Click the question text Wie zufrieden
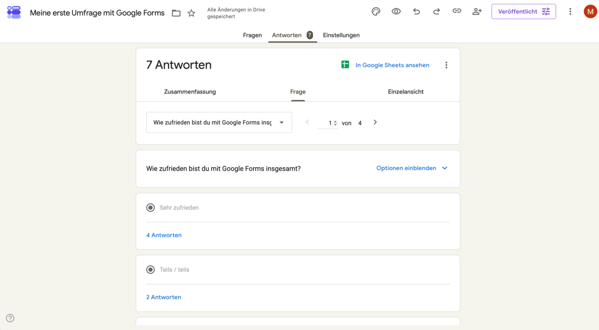This screenshot has height=330, width=599. click(223, 169)
